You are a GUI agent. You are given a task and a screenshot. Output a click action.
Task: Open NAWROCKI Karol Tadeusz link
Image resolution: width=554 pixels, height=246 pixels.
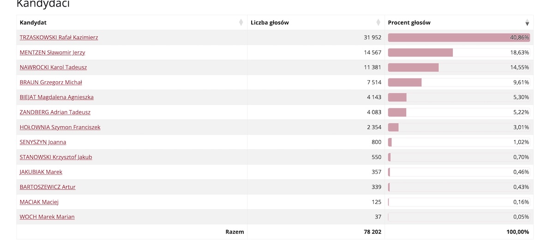(53, 67)
